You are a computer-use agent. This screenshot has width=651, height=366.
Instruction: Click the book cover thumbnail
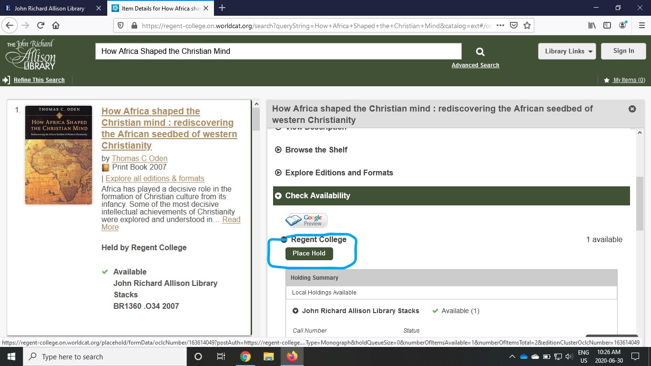[x=59, y=155]
